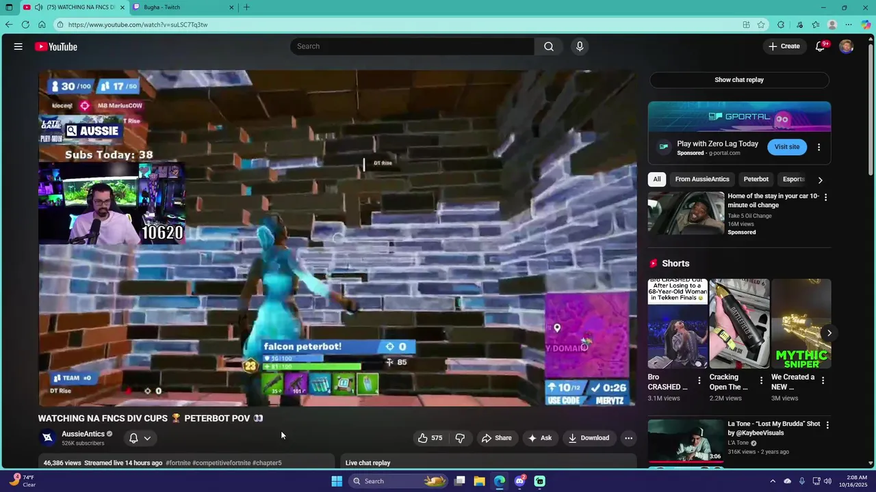Open File Explorer from taskbar

480,481
